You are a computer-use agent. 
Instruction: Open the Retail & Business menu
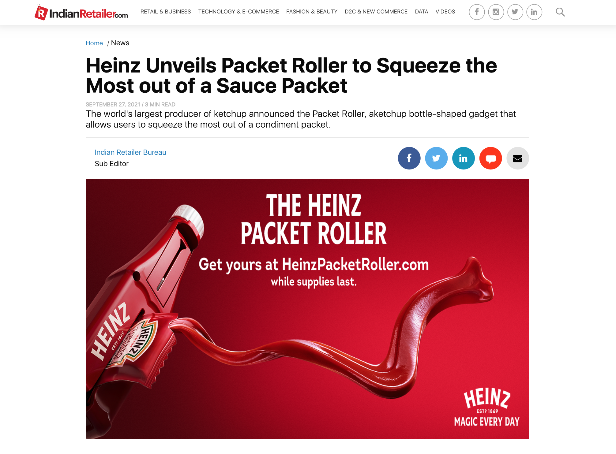pyautogui.click(x=166, y=12)
